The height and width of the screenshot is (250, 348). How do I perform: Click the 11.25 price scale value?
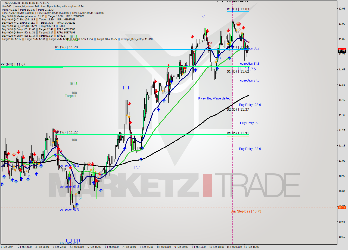pyautogui.click(x=342, y=130)
